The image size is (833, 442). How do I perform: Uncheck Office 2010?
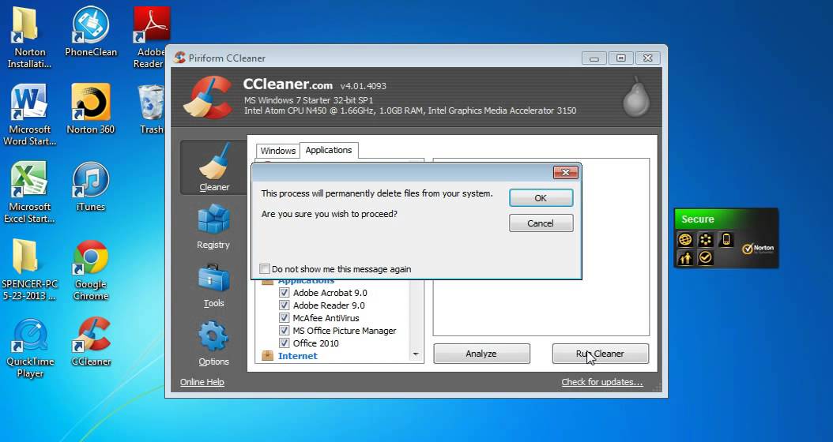(285, 343)
